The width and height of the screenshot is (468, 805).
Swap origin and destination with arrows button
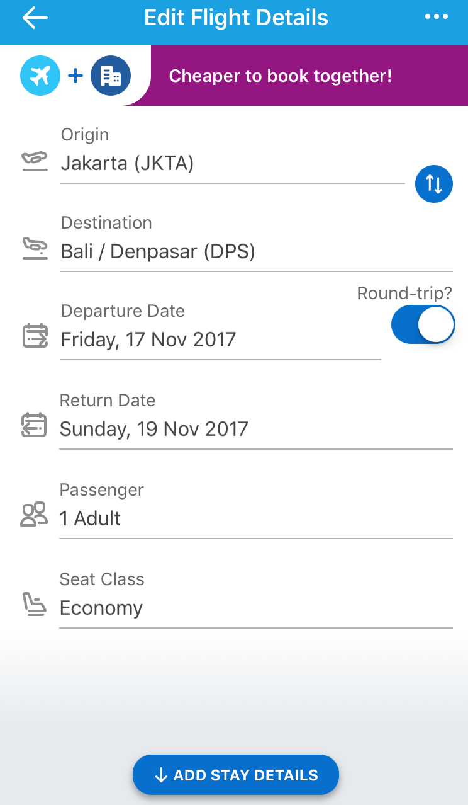coord(434,183)
